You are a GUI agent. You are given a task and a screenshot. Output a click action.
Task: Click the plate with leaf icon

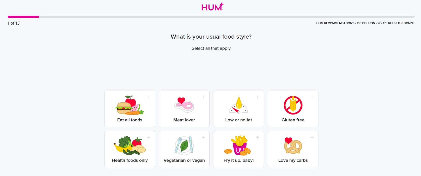(x=184, y=145)
